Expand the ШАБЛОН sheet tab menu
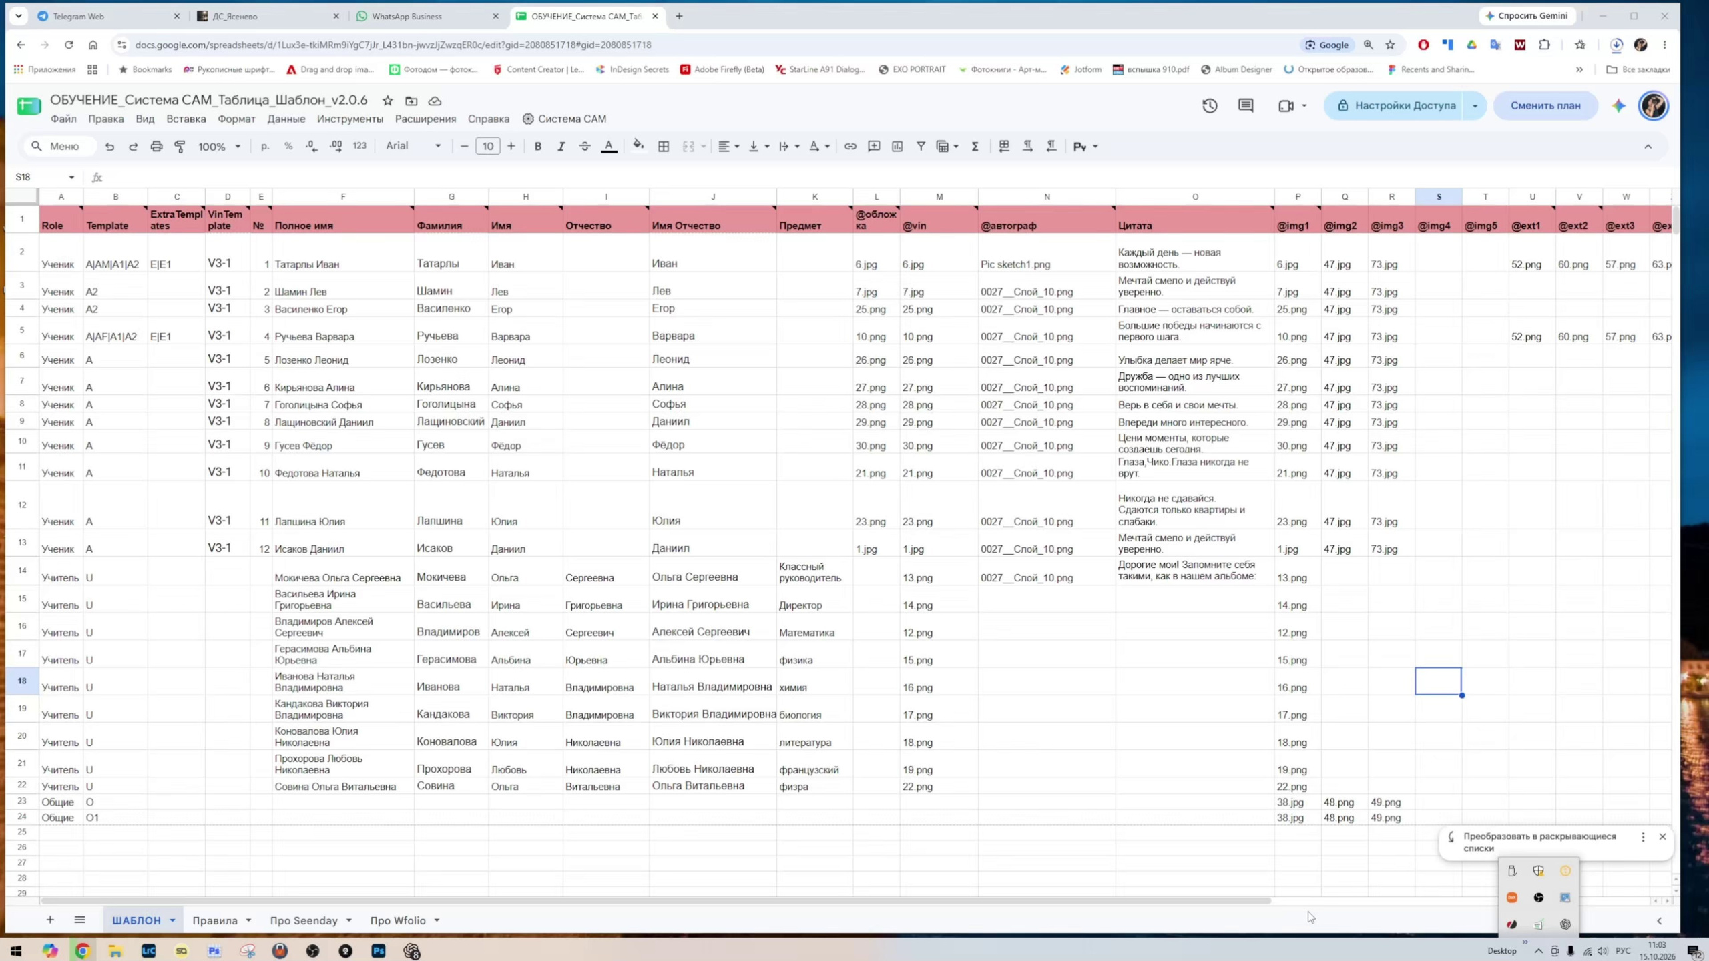Viewport: 1709px width, 961px height. (x=172, y=920)
